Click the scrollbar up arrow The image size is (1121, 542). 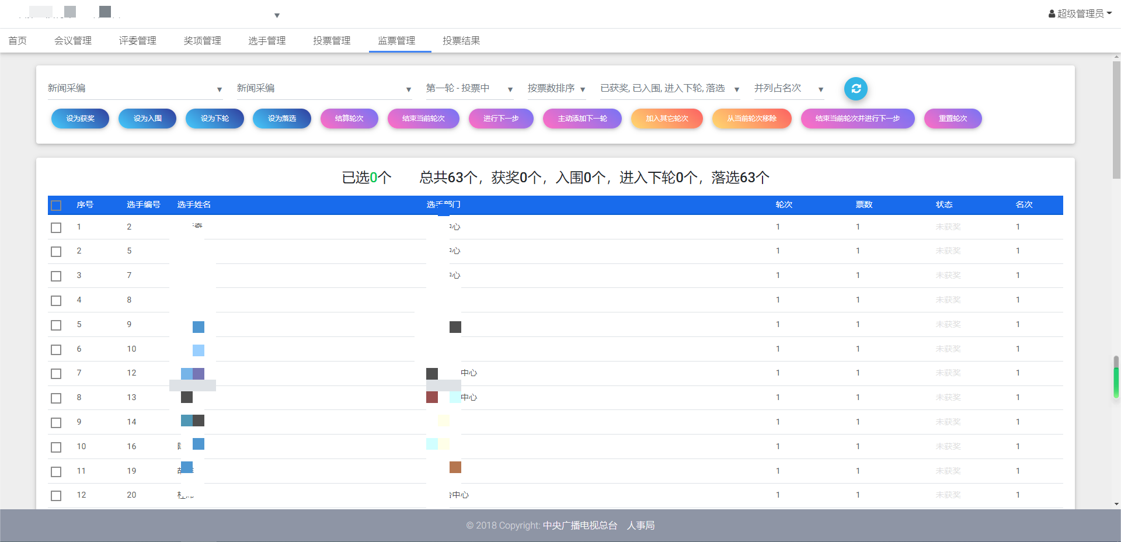[x=1116, y=57]
